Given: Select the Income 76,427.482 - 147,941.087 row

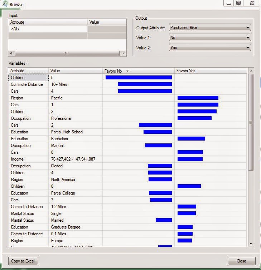Looking at the screenshot, I should pos(127,159).
